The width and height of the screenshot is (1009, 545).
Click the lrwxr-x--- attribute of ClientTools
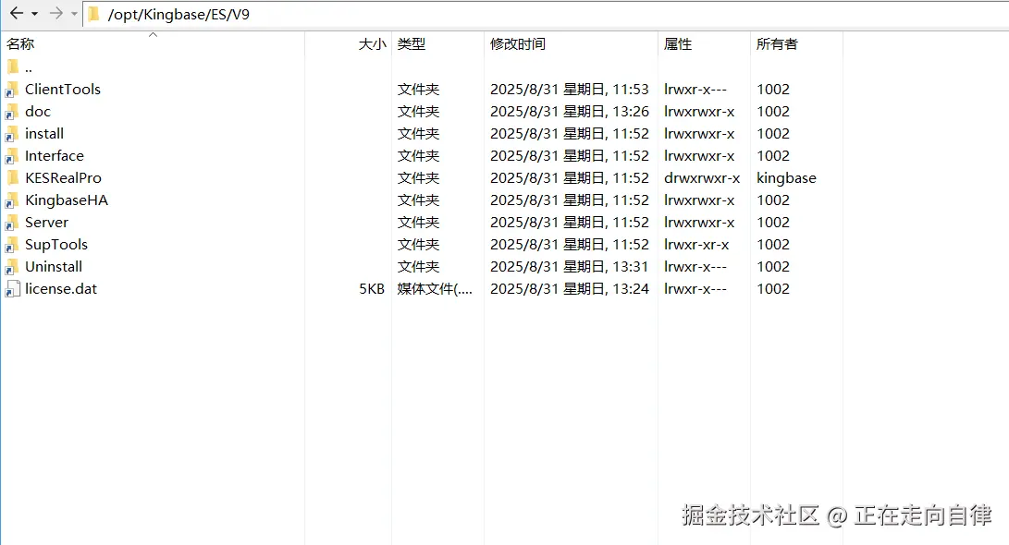tap(695, 90)
